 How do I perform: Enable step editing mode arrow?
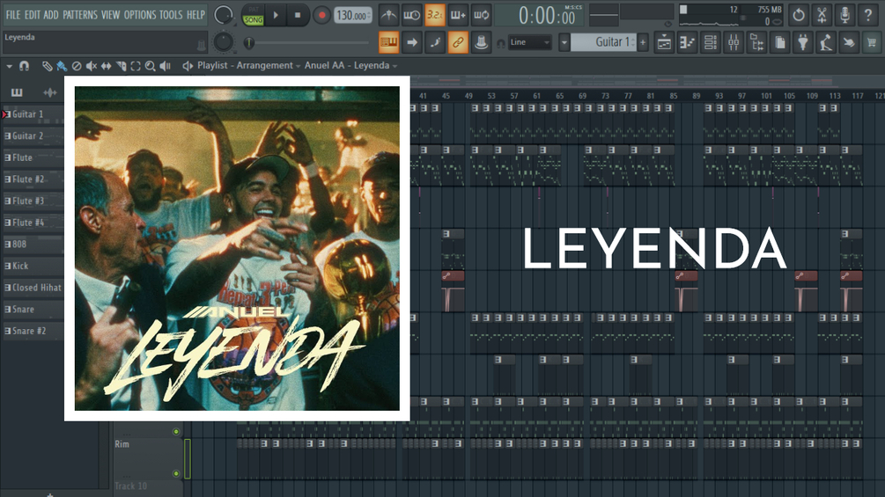click(411, 42)
